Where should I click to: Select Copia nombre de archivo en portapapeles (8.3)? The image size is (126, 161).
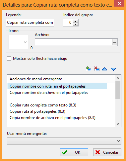click(x=52, y=118)
